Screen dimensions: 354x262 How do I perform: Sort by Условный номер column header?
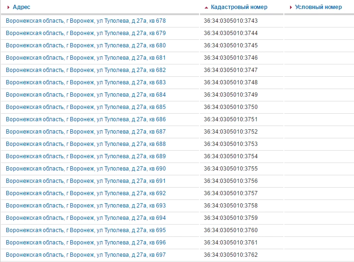(x=318, y=7)
